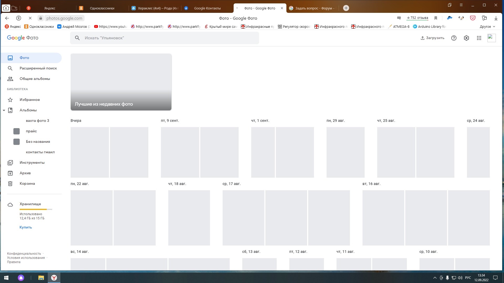Open the browser hamburger menu
The width and height of the screenshot is (504, 283).
point(461,5)
